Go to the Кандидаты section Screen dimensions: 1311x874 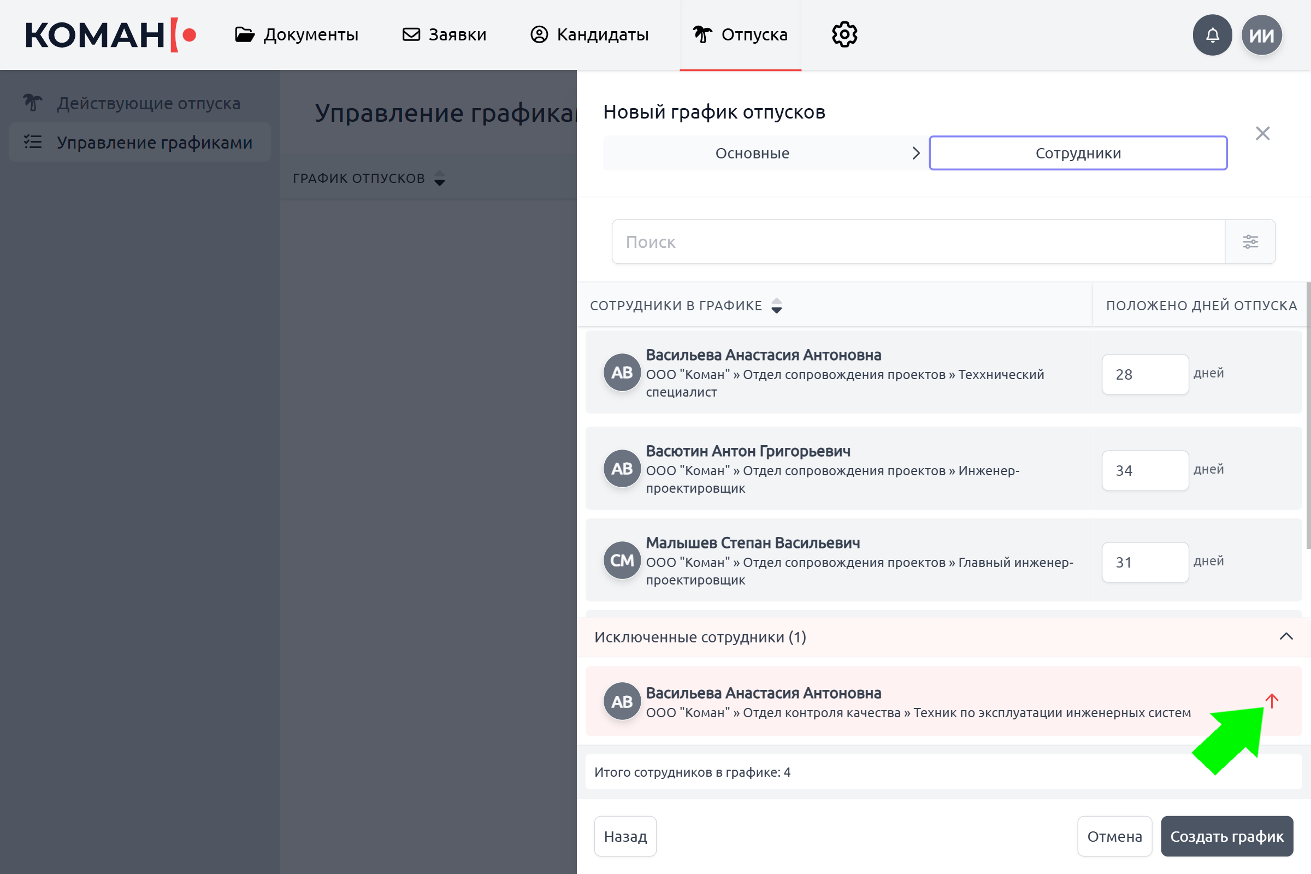(589, 35)
